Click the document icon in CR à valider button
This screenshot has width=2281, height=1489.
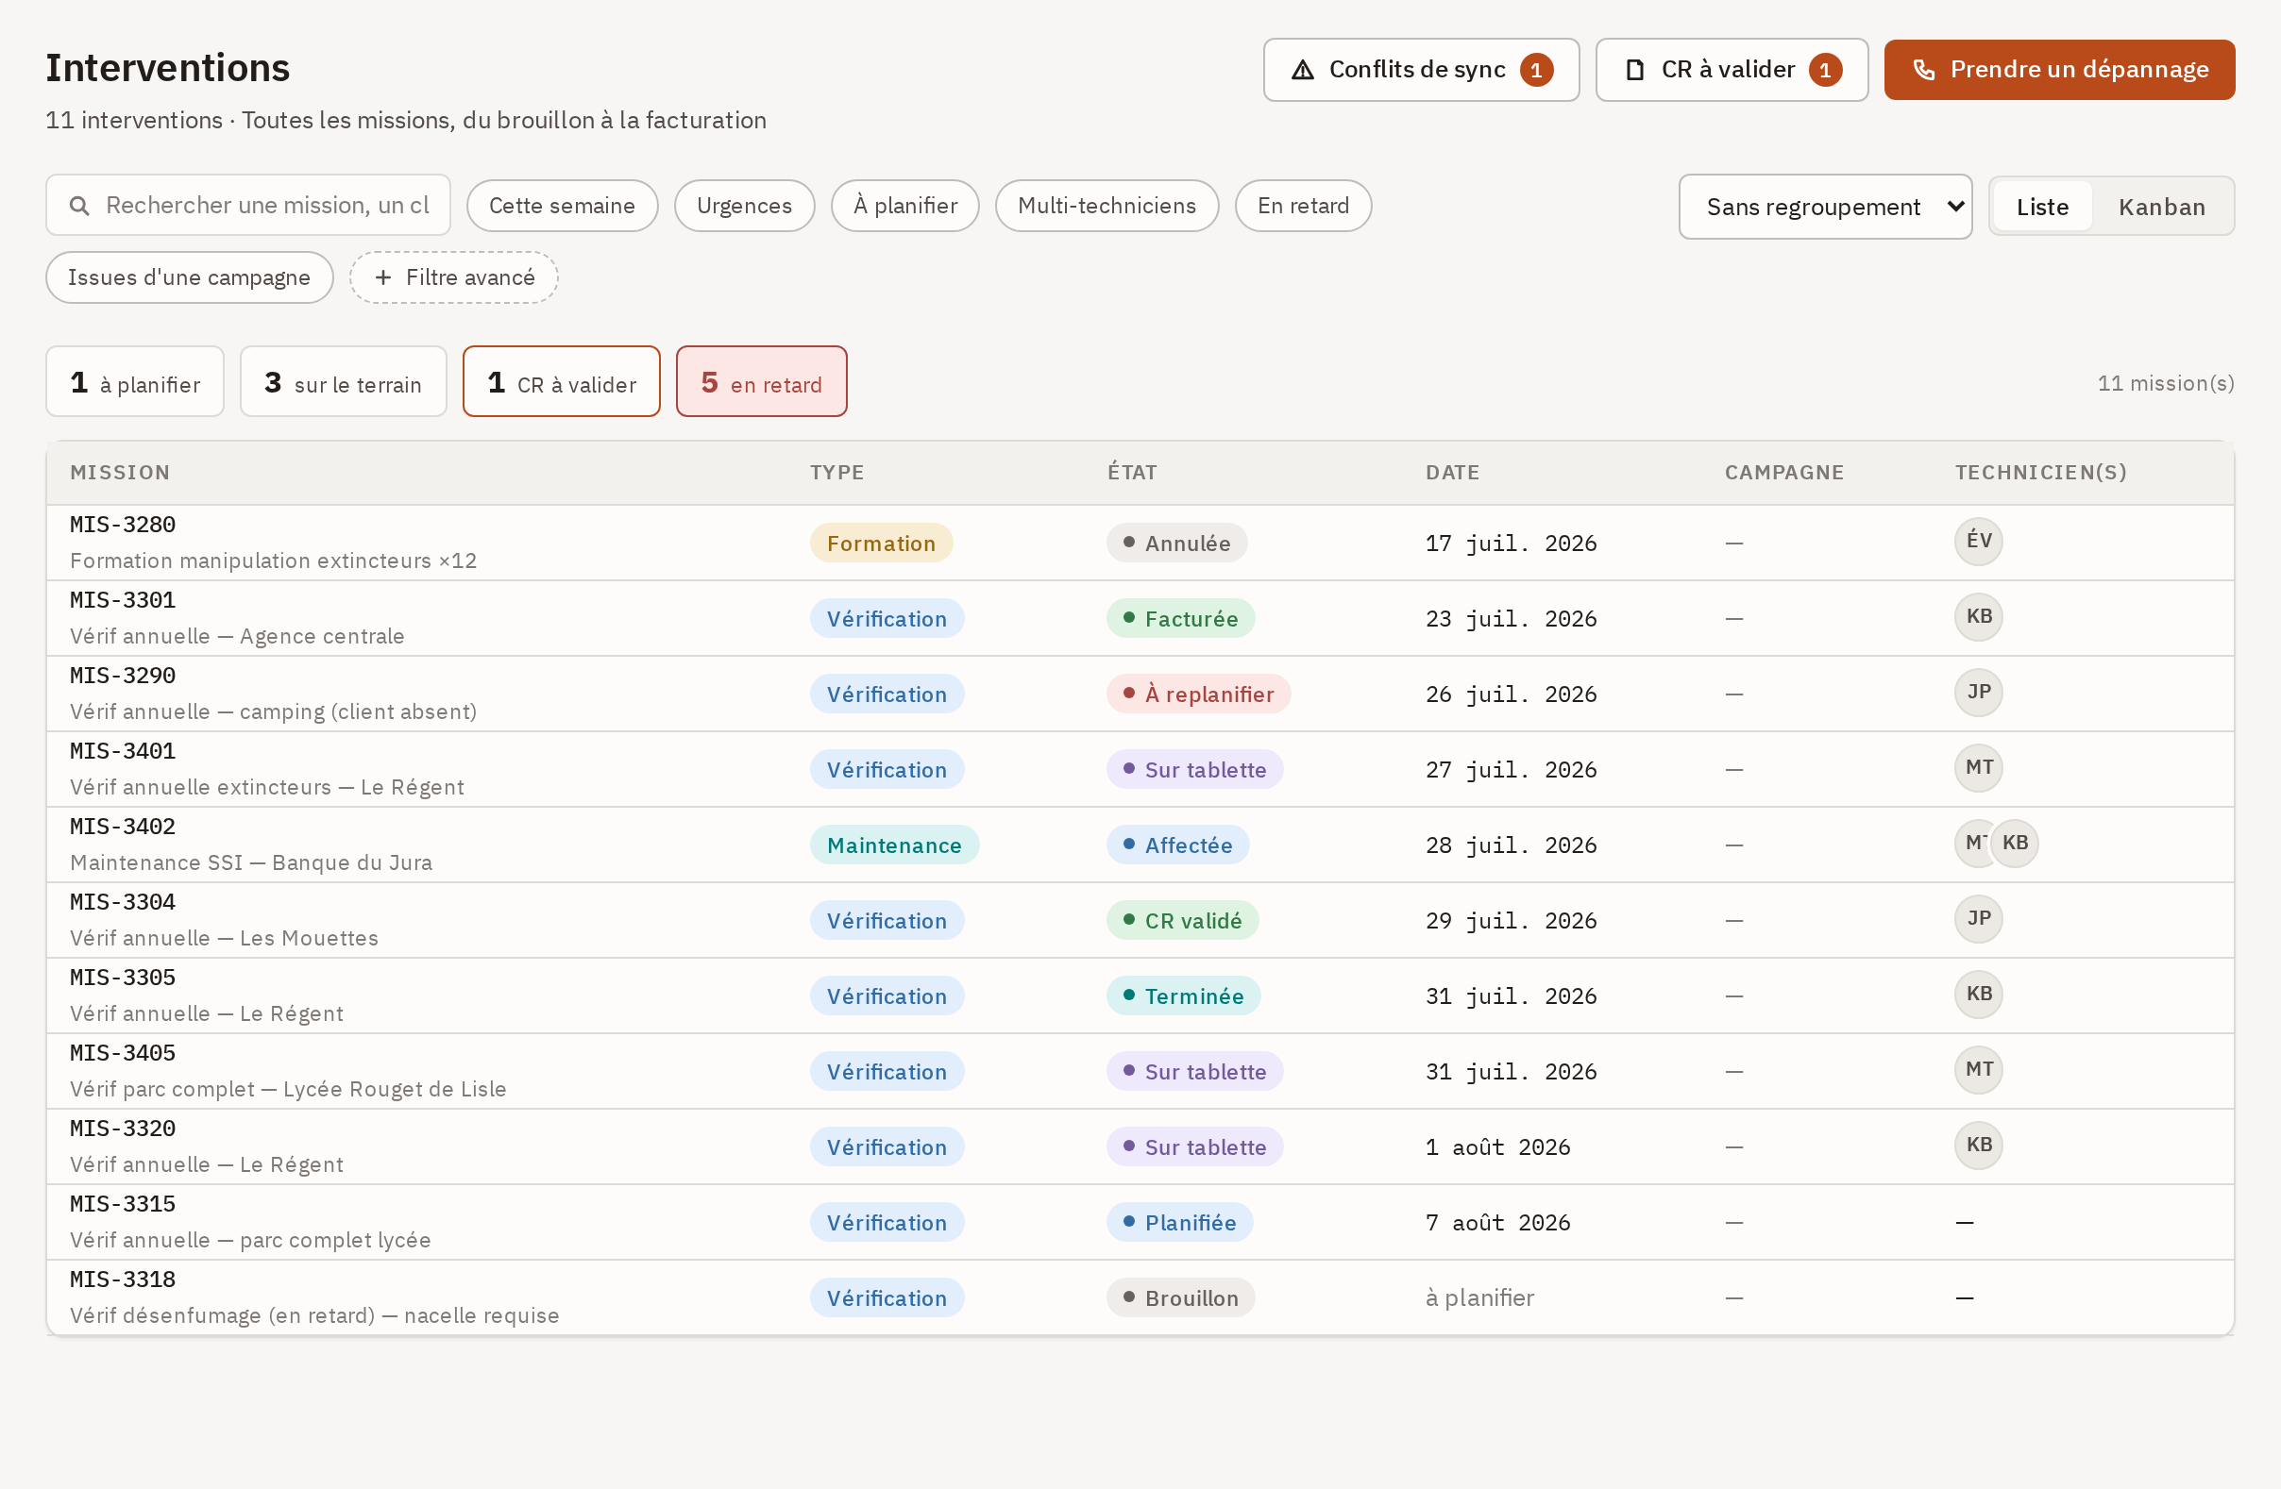tap(1635, 70)
